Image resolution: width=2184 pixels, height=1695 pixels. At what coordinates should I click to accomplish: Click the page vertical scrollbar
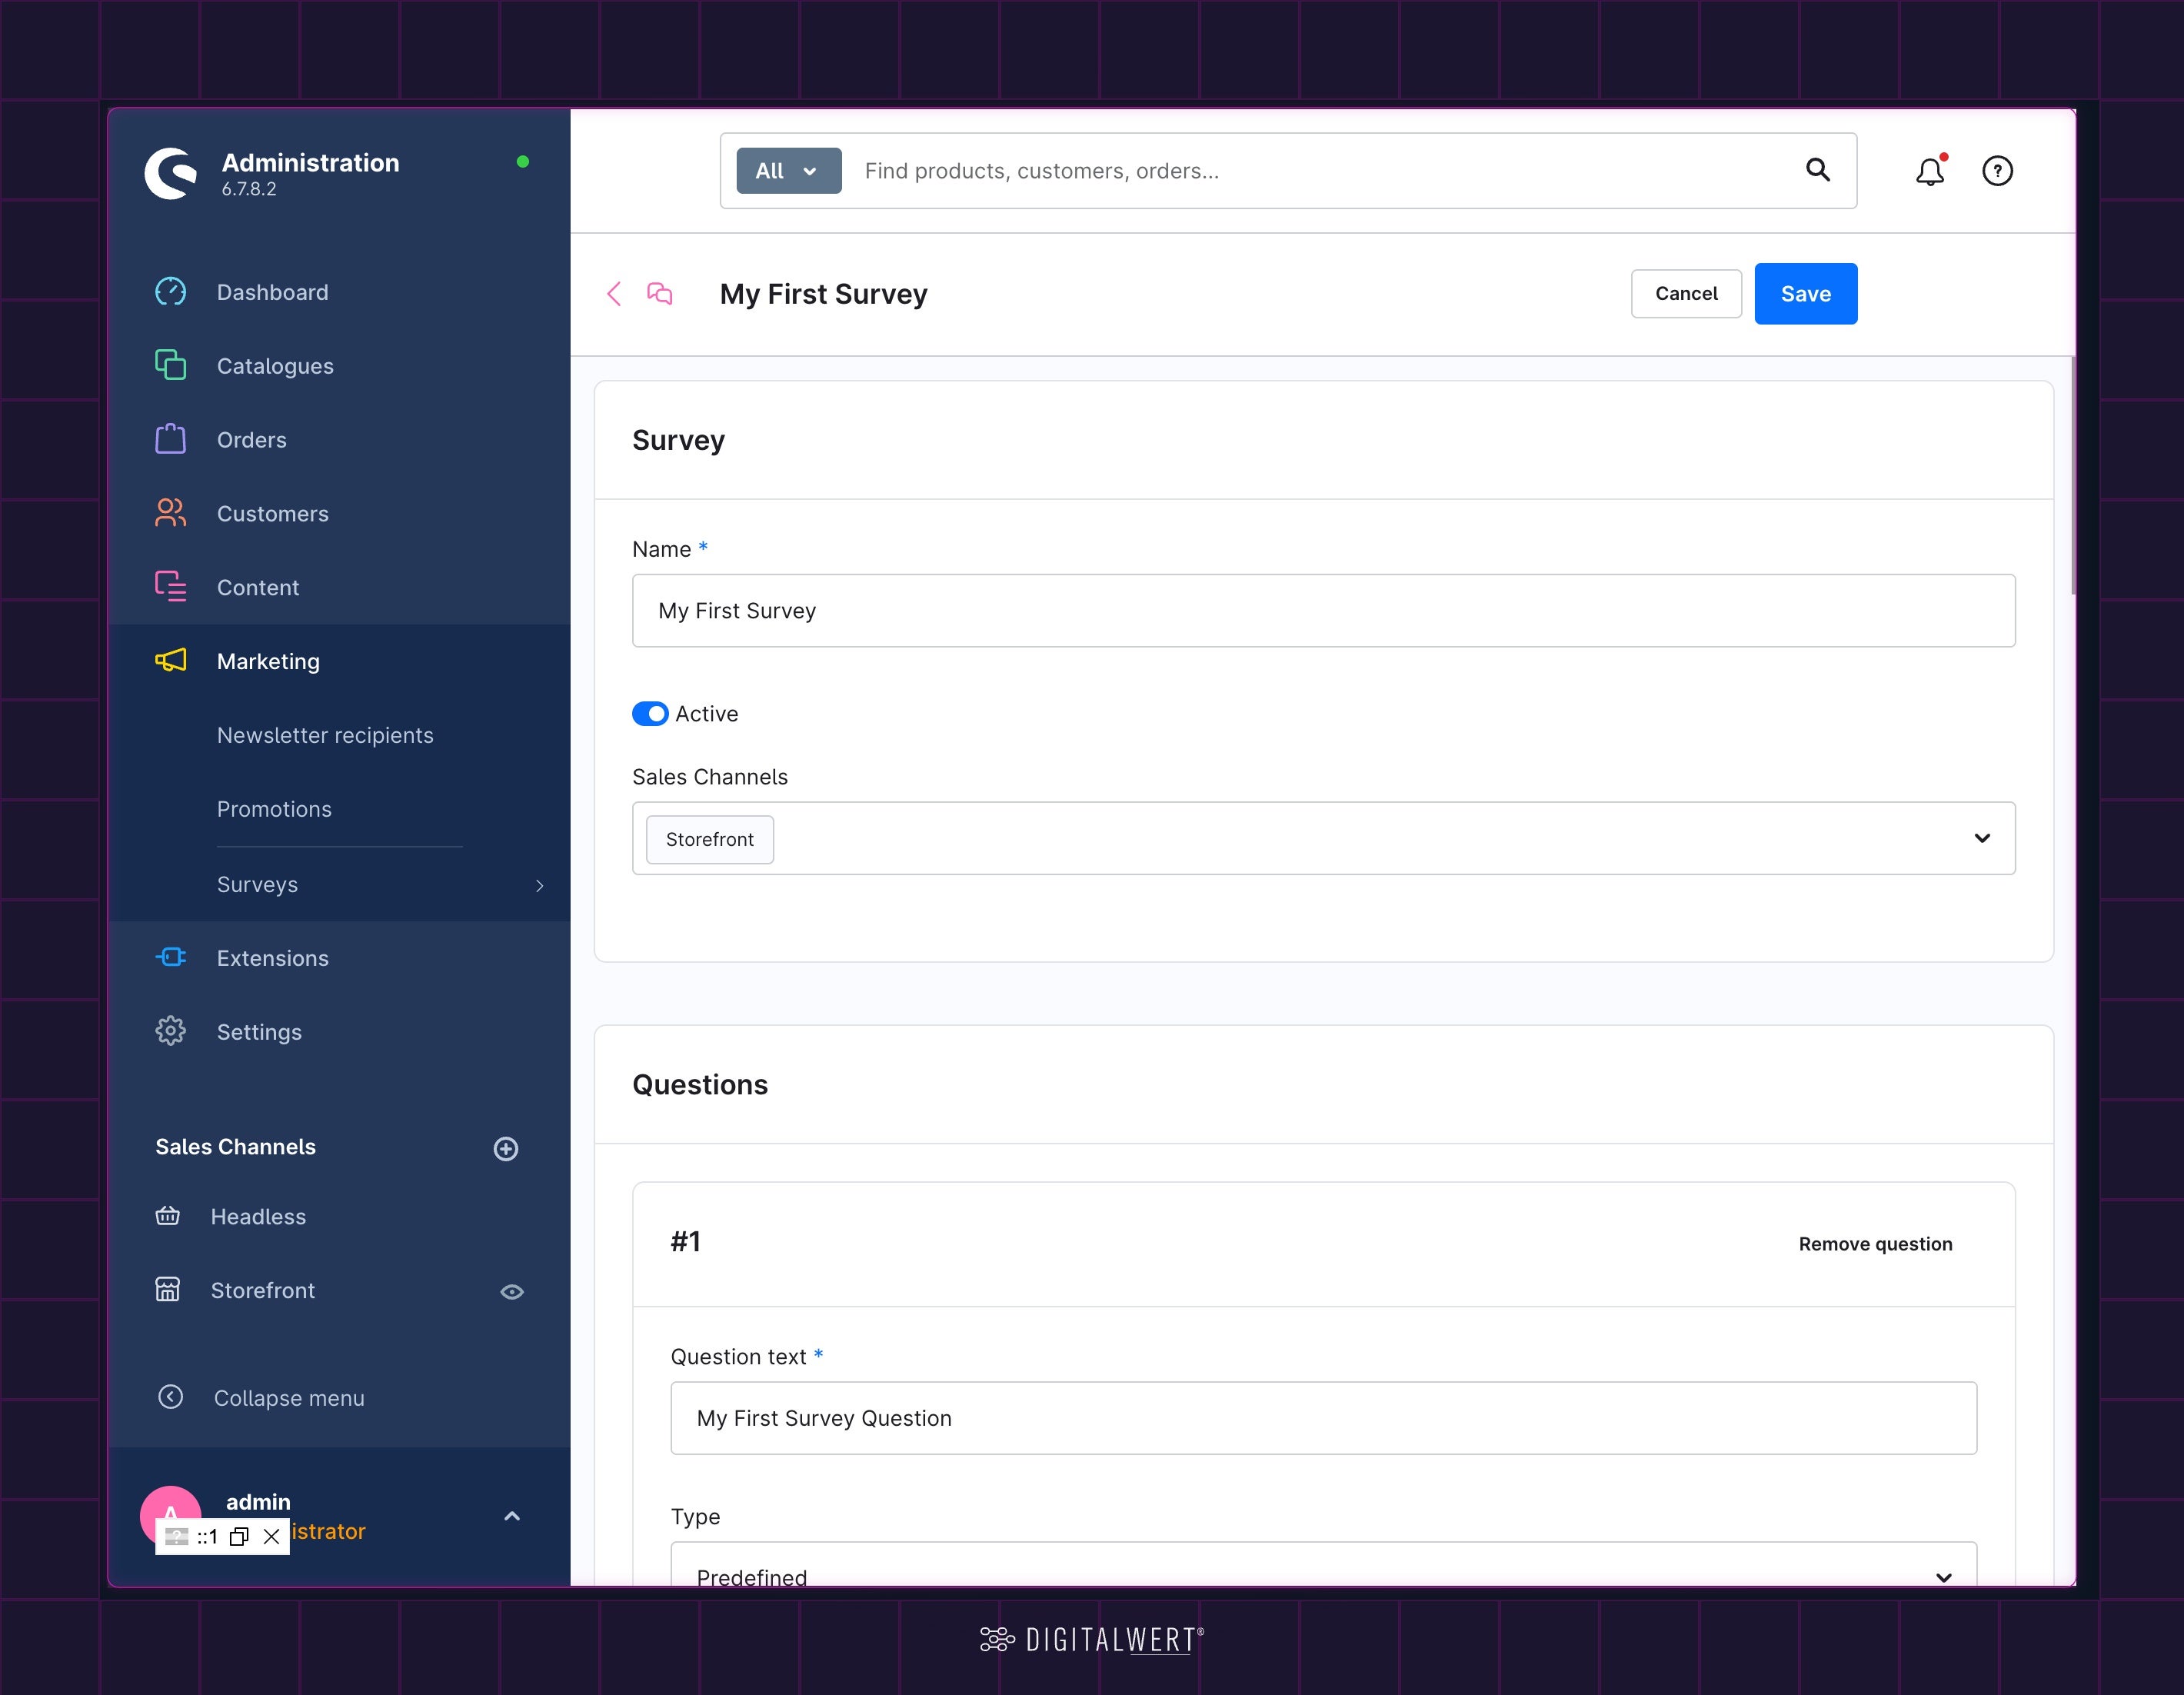coord(2073,475)
